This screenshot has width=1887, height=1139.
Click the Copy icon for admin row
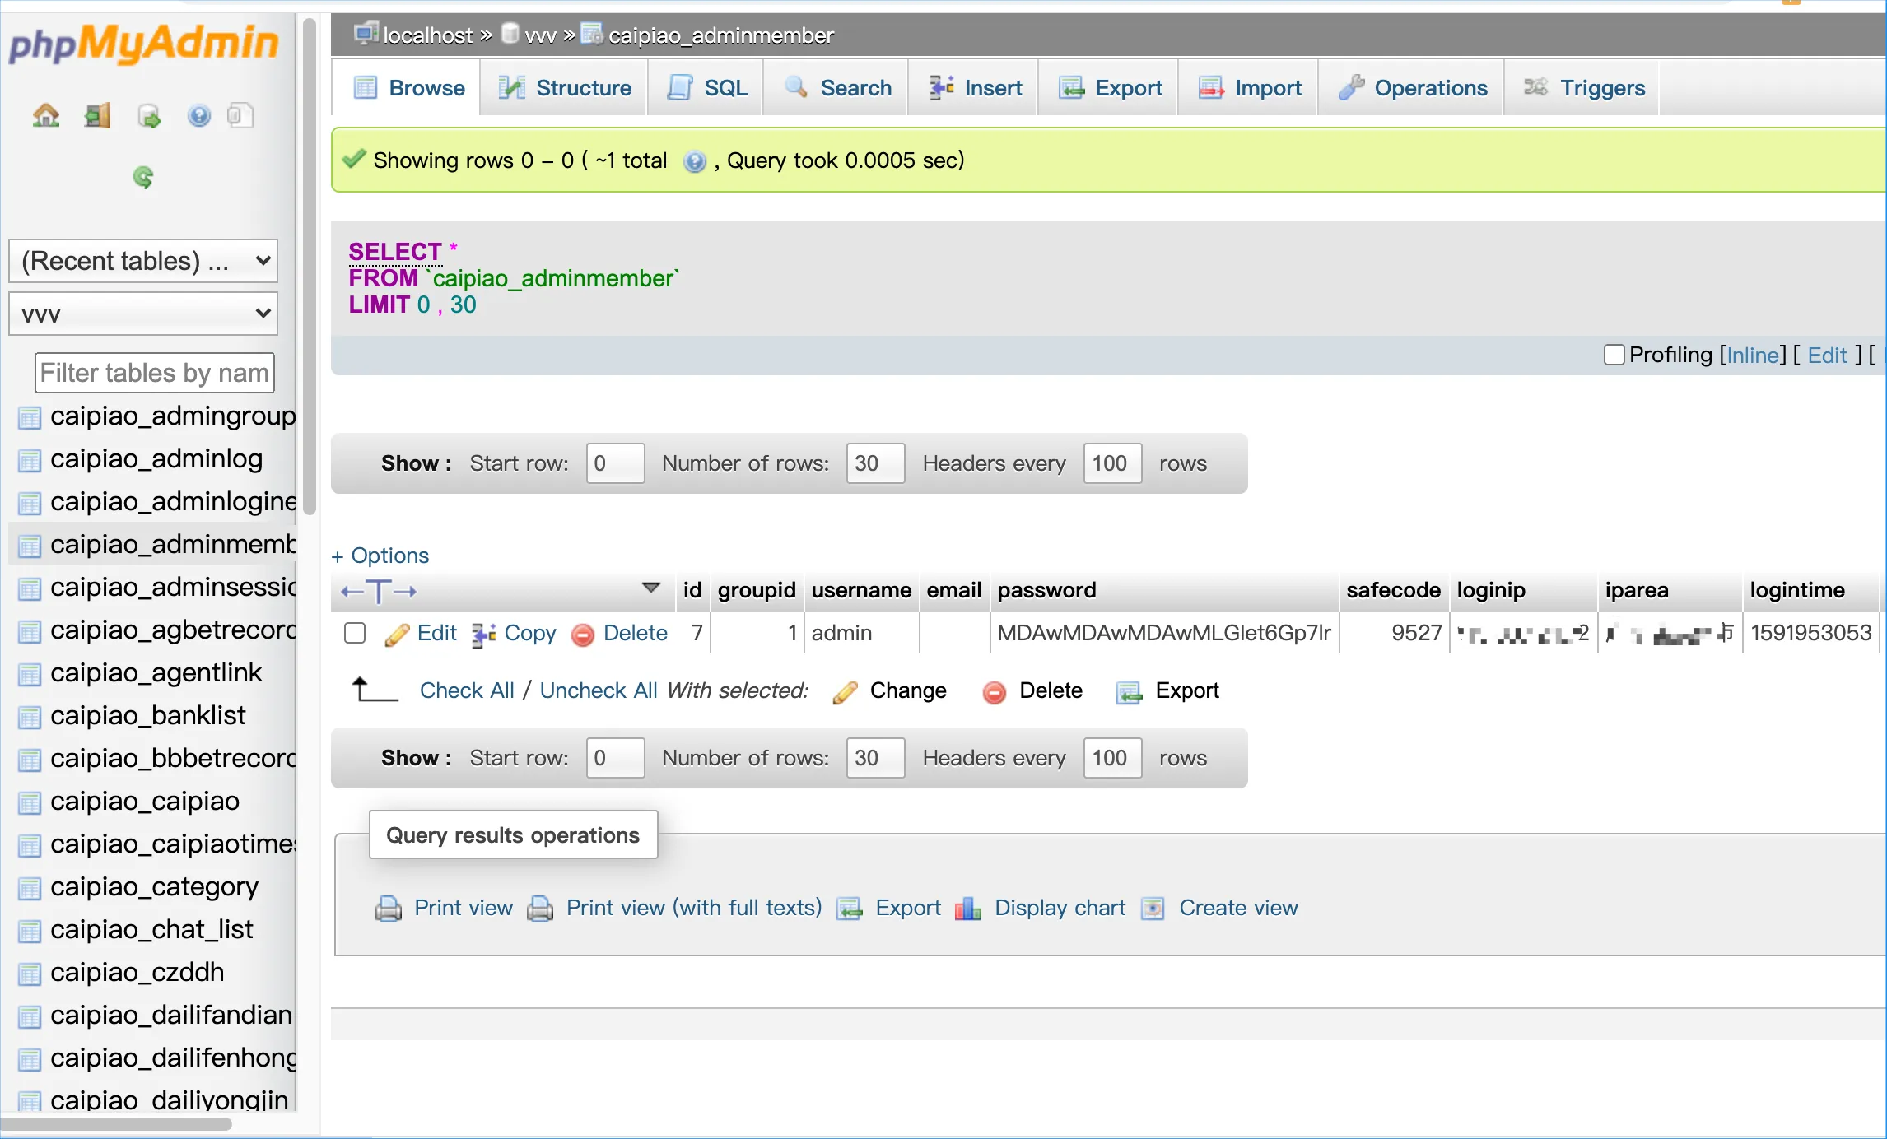coord(484,634)
